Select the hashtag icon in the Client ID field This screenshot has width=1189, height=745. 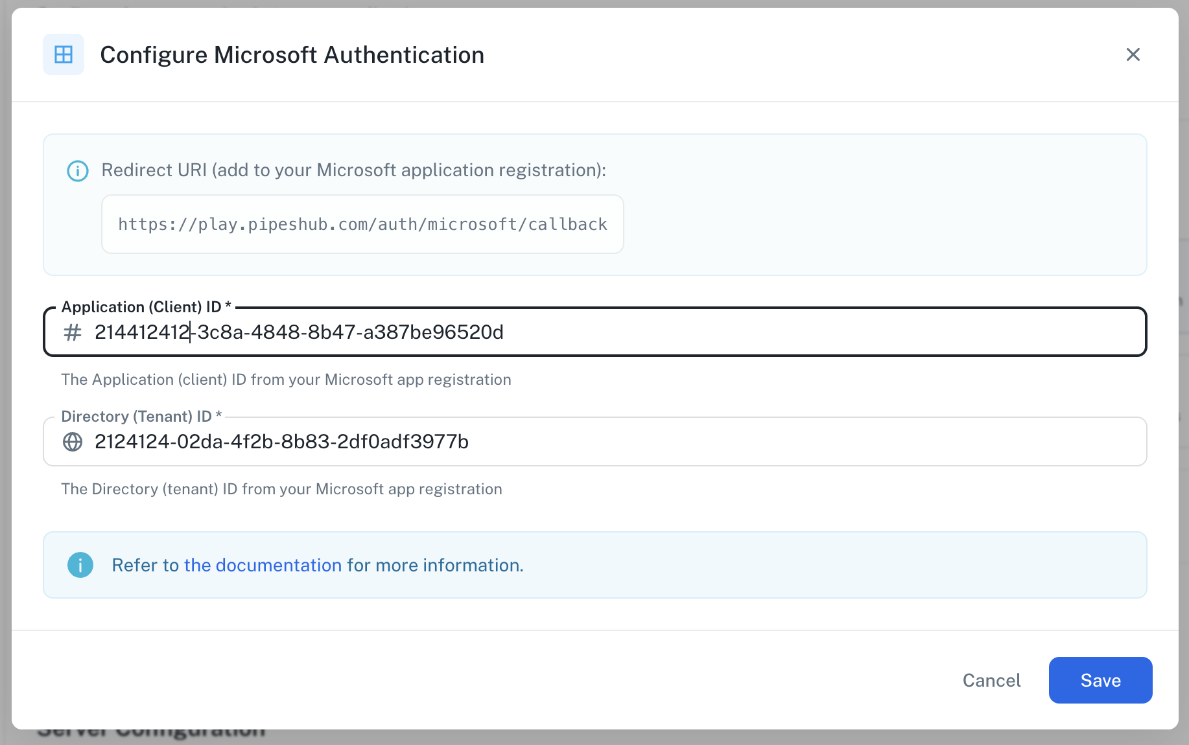(73, 332)
